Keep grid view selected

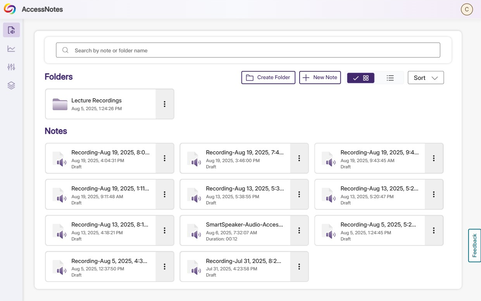pos(360,78)
